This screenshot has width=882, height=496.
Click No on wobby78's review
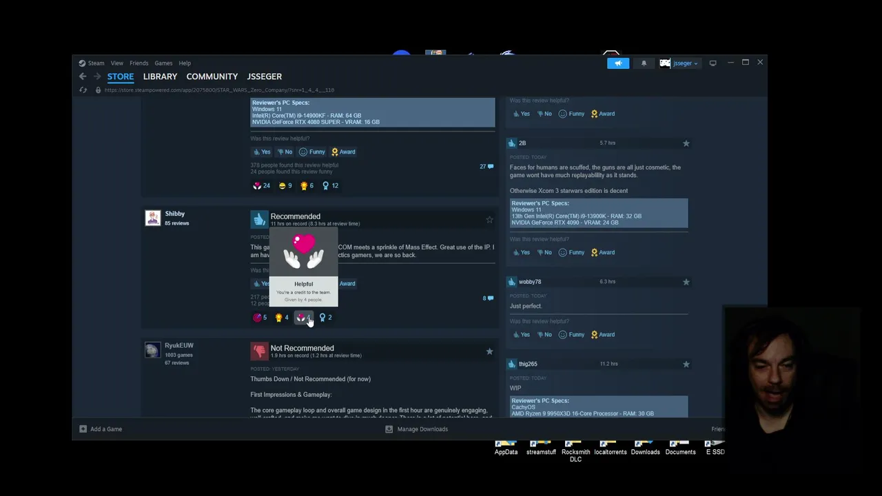tap(544, 335)
